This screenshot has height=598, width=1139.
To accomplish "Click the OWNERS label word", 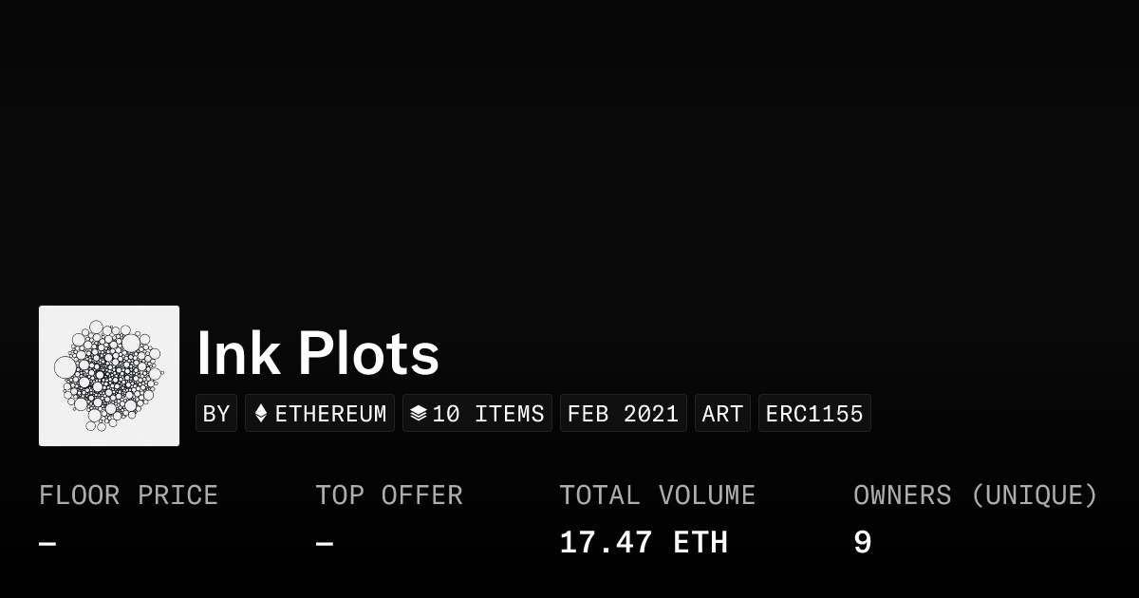I will [x=902, y=495].
